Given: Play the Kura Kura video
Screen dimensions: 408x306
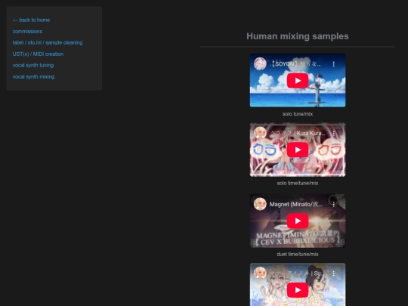Looking at the screenshot, I should tap(298, 150).
